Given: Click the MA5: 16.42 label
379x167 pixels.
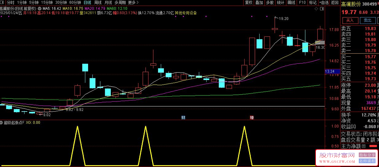Looking at the screenshot, I should coord(51,8).
